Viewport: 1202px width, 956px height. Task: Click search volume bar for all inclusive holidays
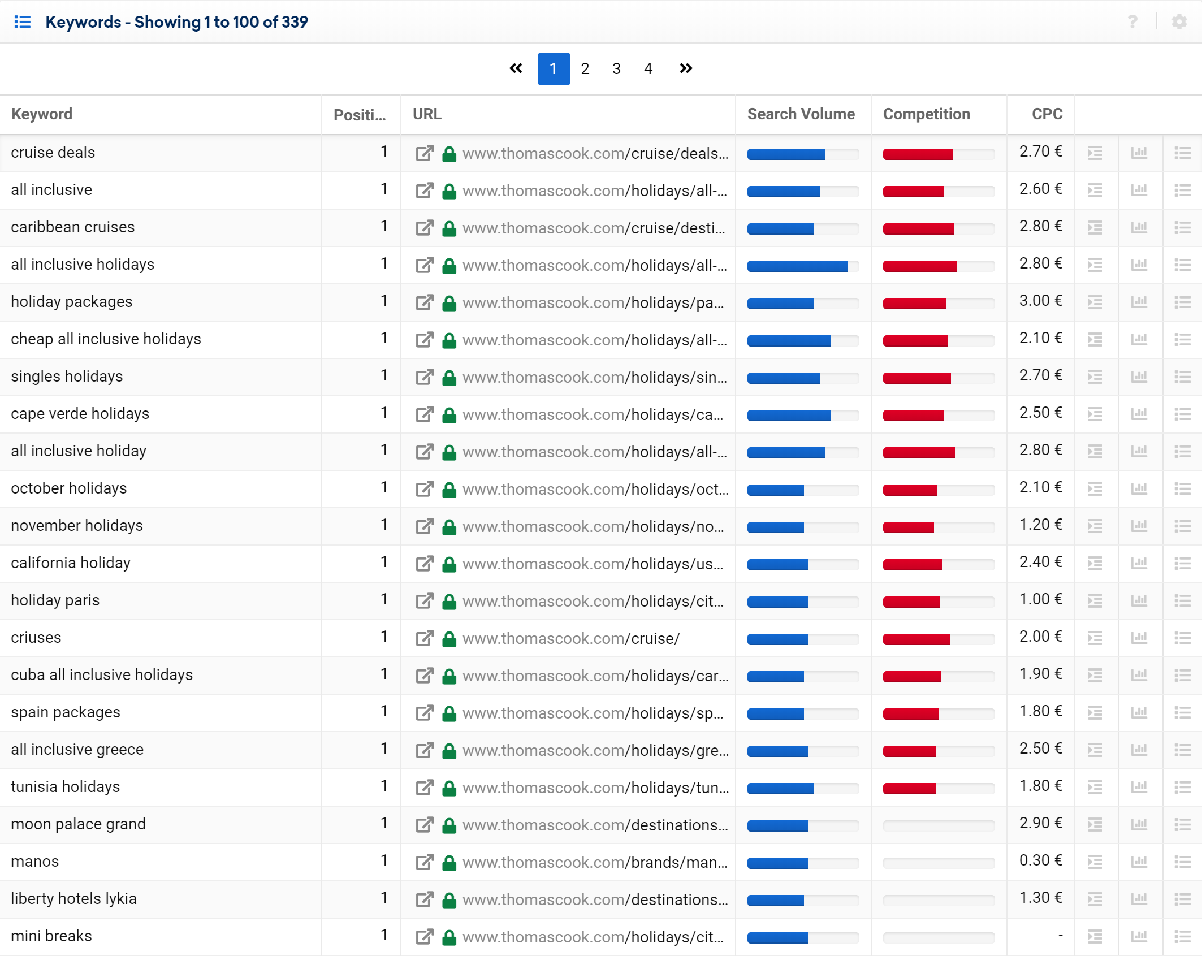tap(803, 266)
